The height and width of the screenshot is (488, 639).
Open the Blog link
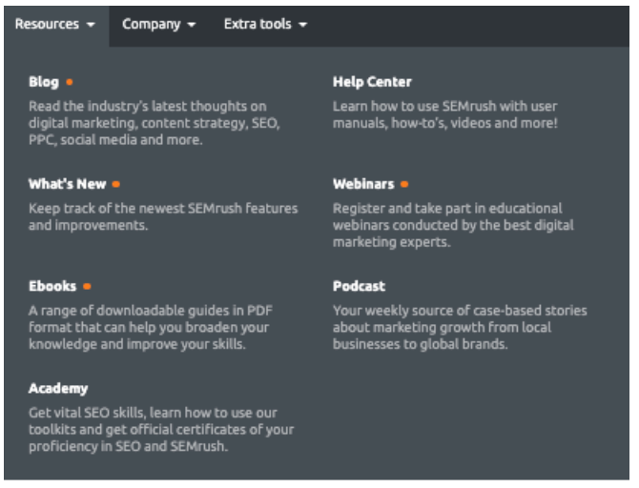pos(44,82)
